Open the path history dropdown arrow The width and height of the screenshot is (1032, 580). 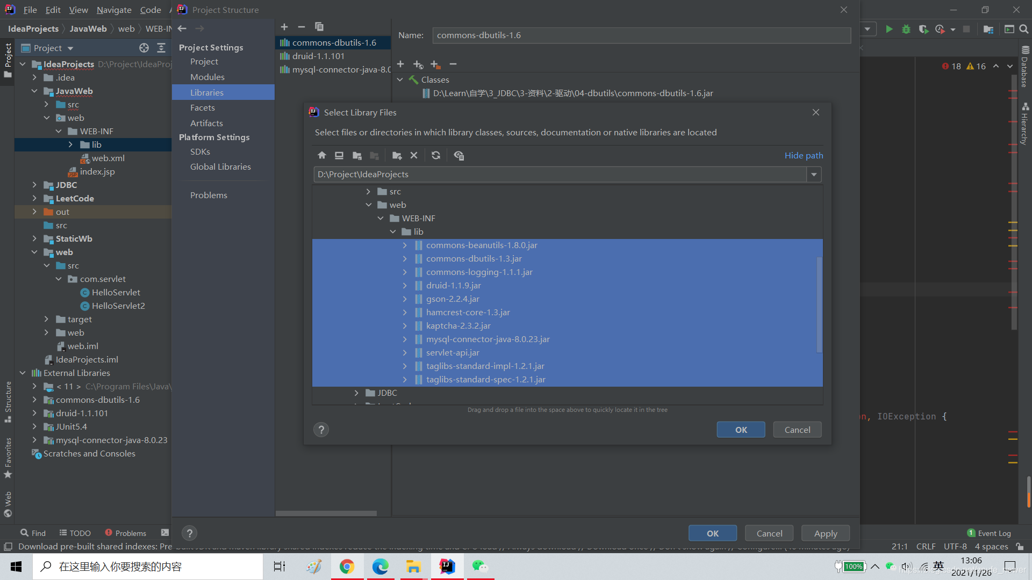click(814, 175)
